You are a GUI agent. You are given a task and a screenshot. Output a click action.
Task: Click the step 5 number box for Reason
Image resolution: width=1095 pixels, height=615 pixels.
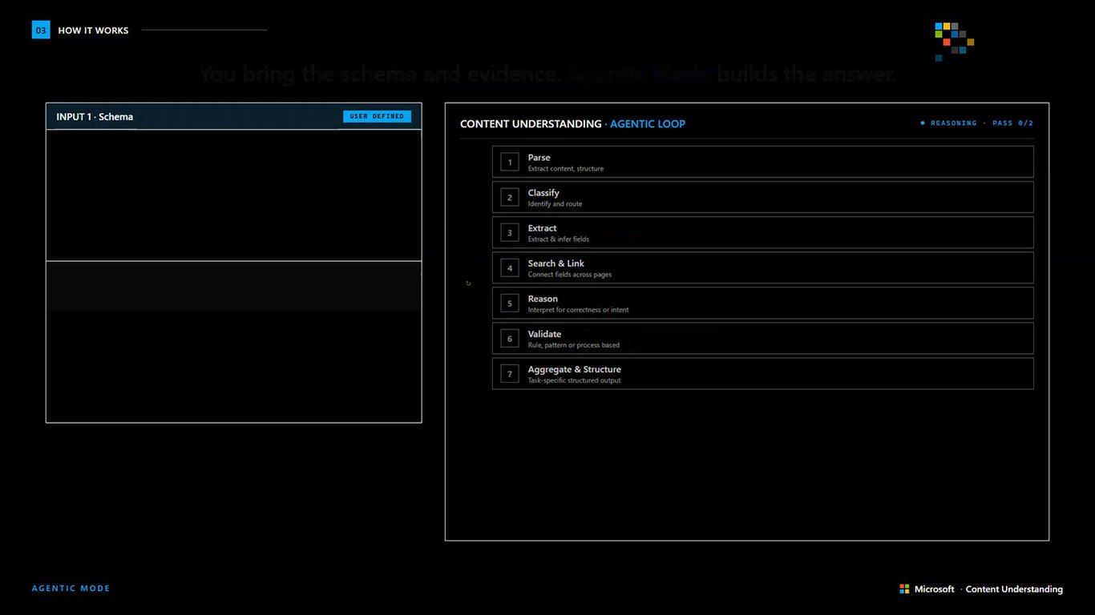(x=510, y=303)
